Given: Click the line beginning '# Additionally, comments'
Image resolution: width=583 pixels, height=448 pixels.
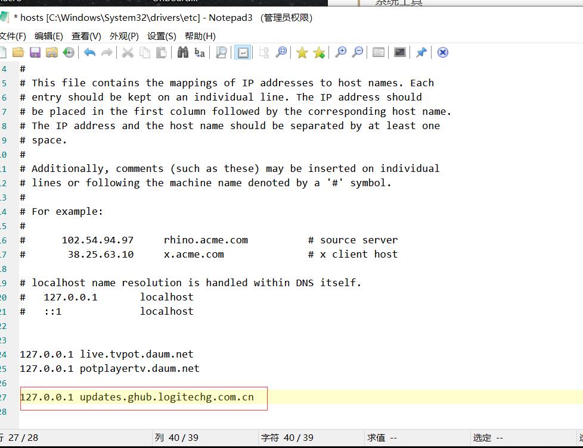Looking at the screenshot, I should click(x=230, y=168).
